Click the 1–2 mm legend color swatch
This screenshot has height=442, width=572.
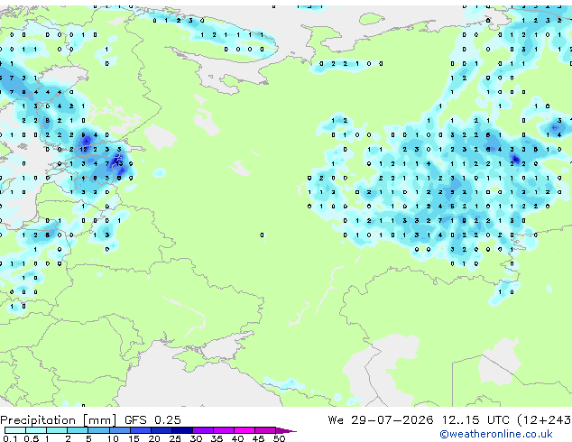tap(57, 430)
